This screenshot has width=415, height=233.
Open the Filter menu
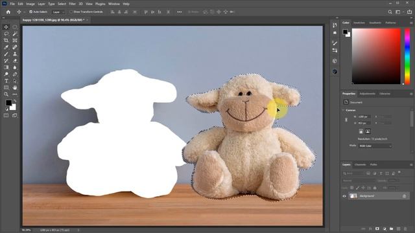point(72,4)
